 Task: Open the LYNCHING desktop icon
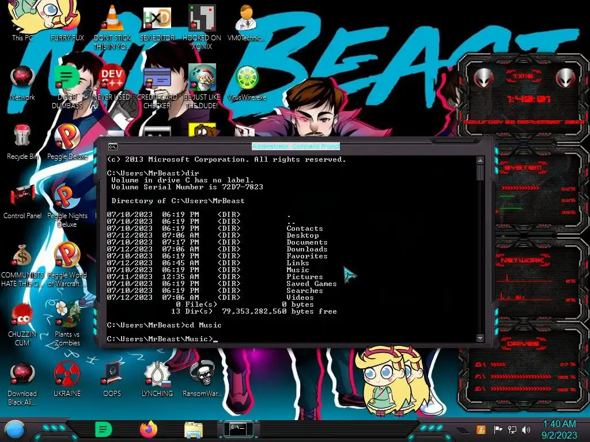pyautogui.click(x=157, y=380)
